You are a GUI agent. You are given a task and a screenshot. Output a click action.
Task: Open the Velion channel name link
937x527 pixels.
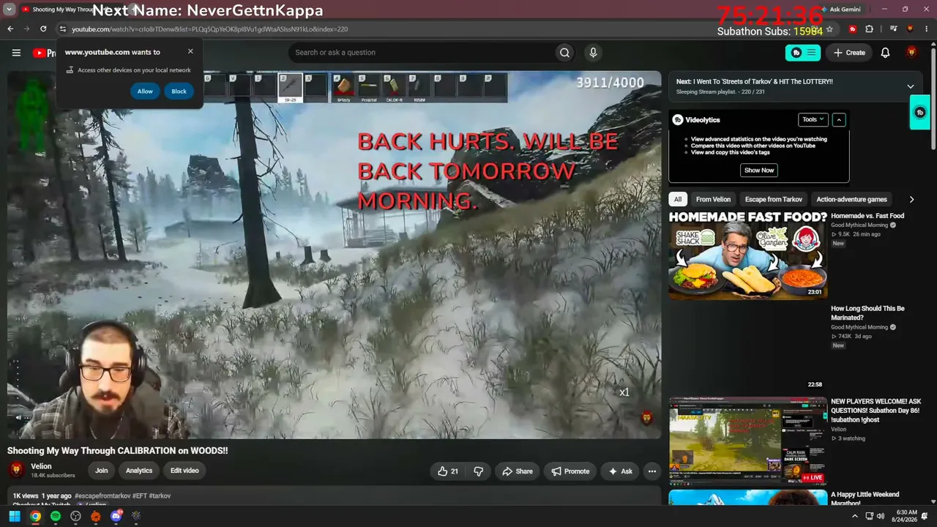[x=41, y=466]
